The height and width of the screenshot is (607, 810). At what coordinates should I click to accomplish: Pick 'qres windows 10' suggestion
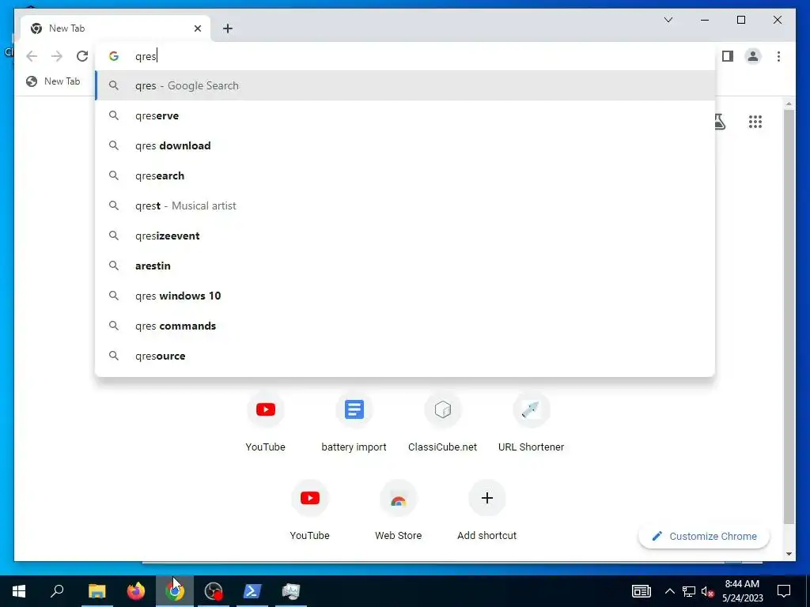click(x=406, y=296)
